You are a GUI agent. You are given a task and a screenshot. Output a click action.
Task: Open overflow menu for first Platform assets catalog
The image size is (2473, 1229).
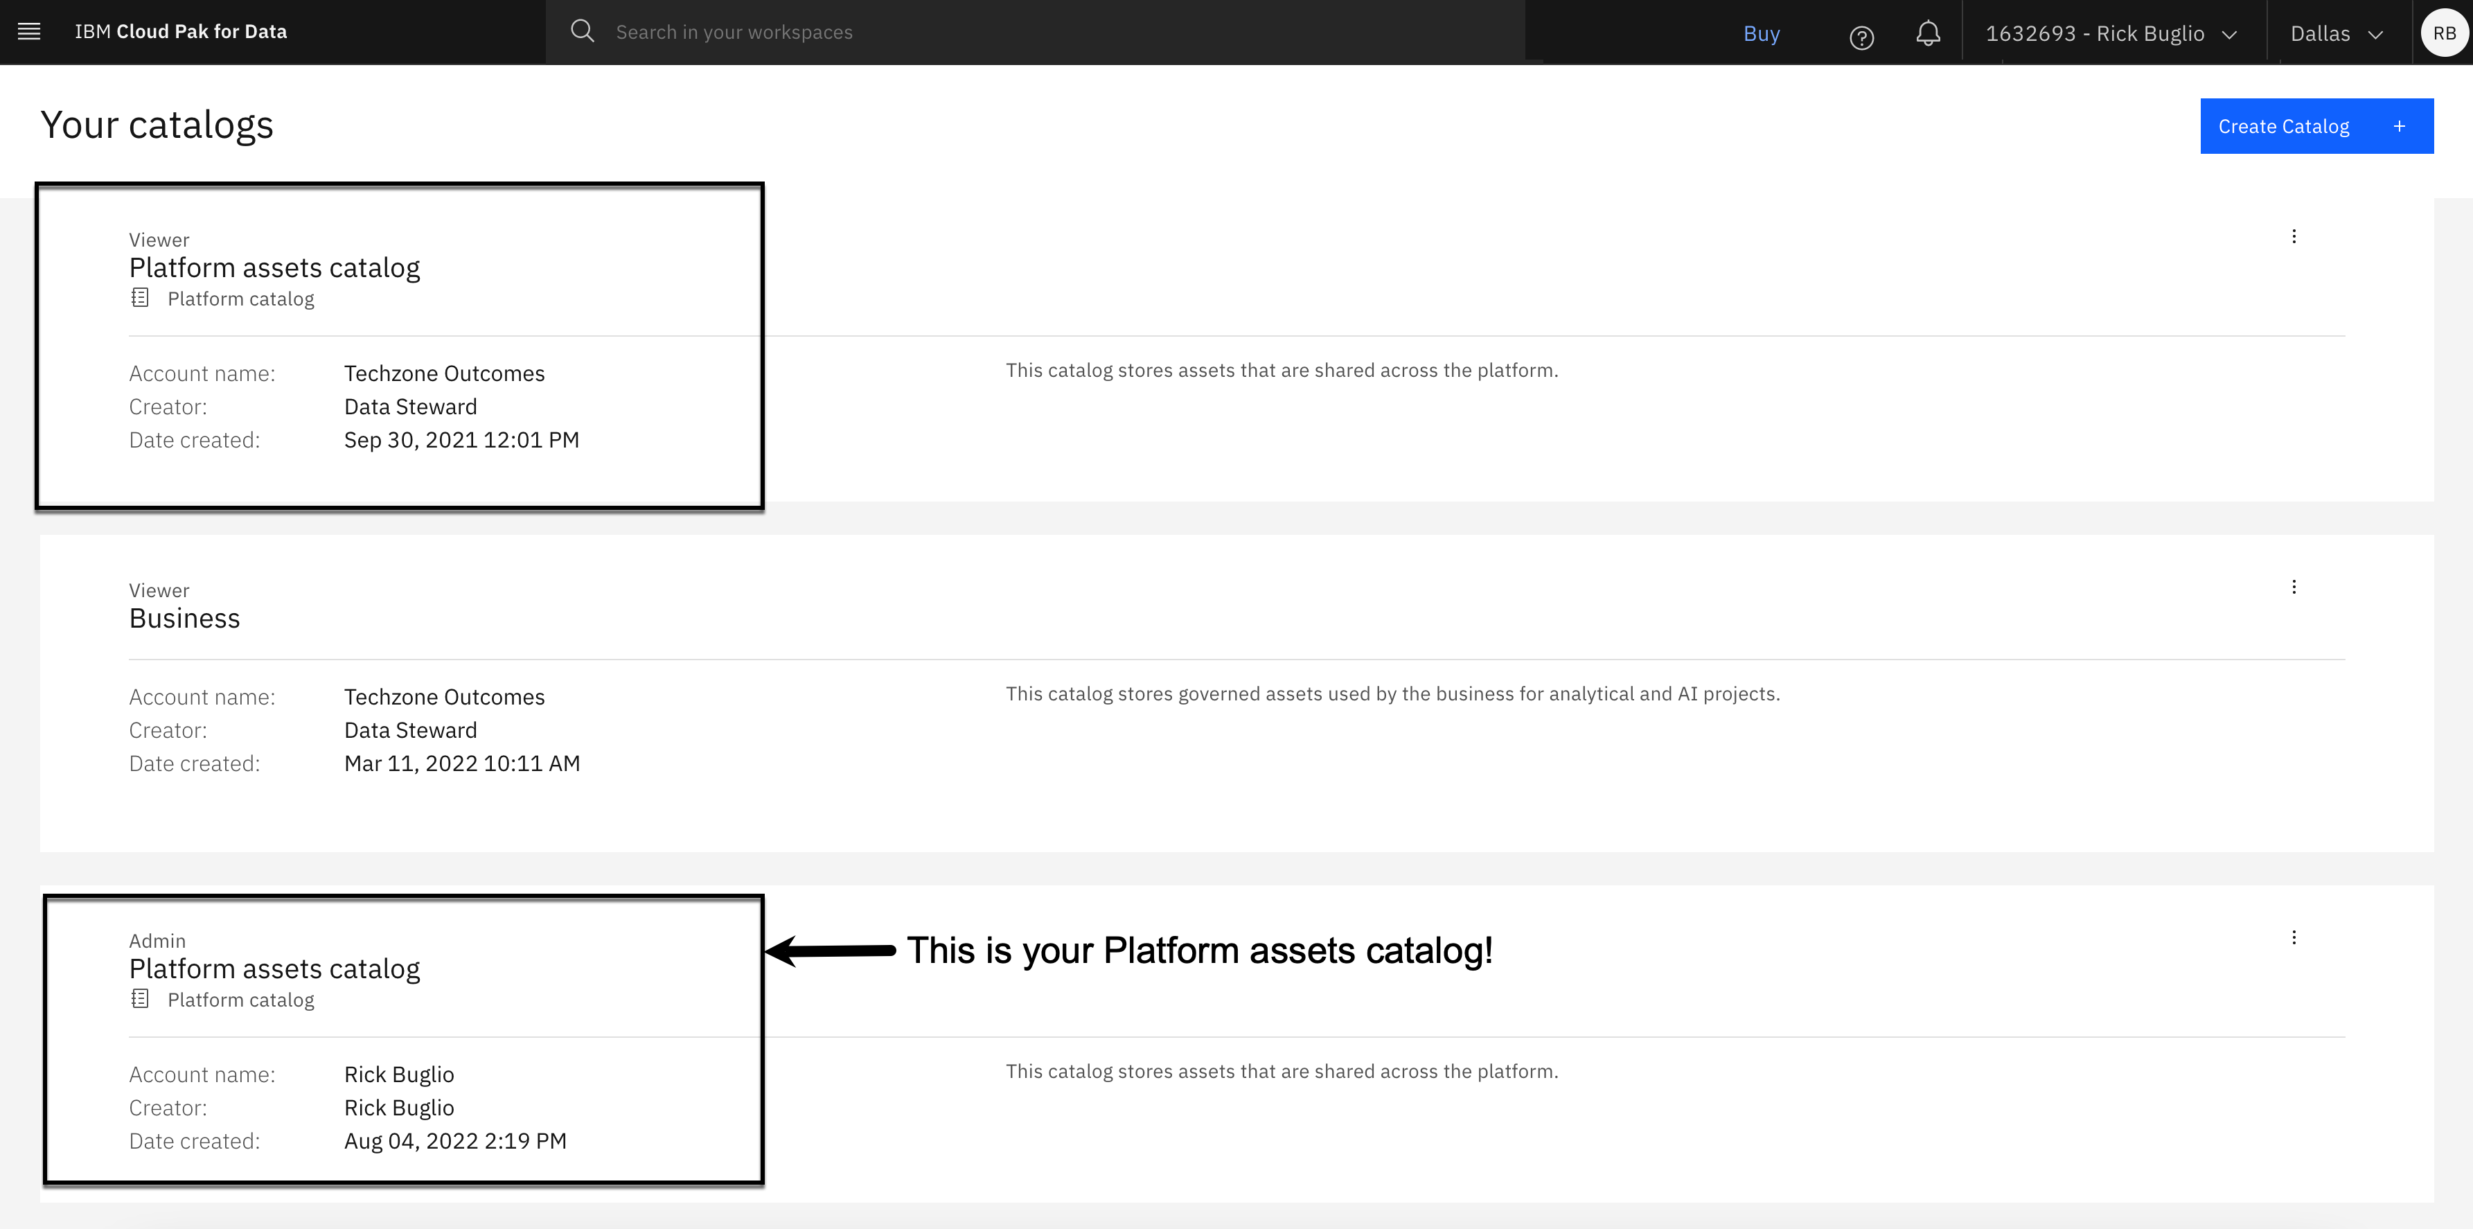coord(2294,236)
